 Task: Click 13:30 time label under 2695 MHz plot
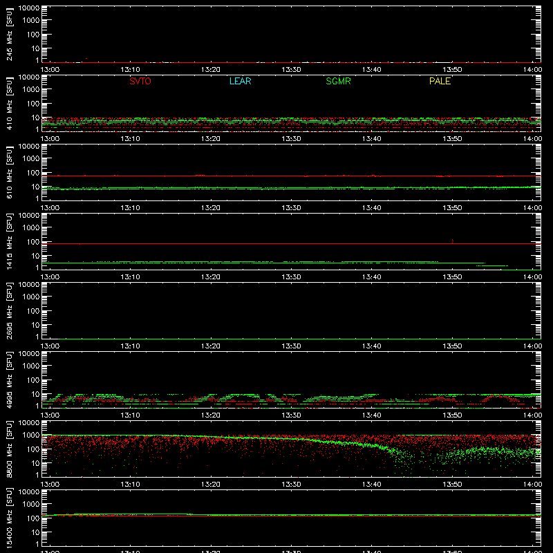[291, 346]
